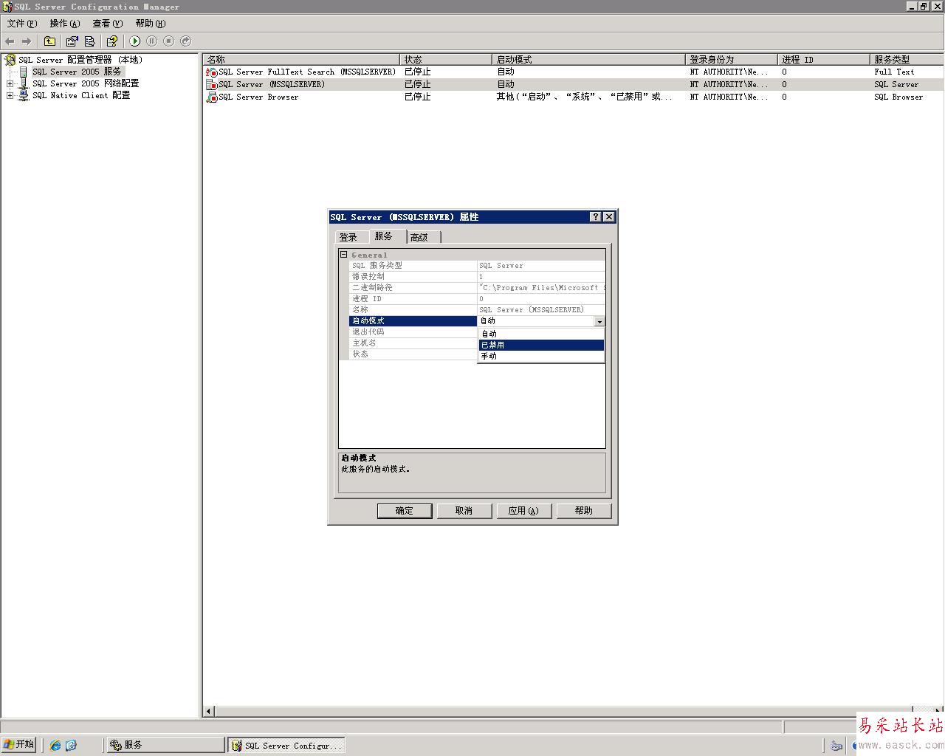The width and height of the screenshot is (945, 756).
Task: Click the context help question mark in dialog title
Action: [596, 217]
